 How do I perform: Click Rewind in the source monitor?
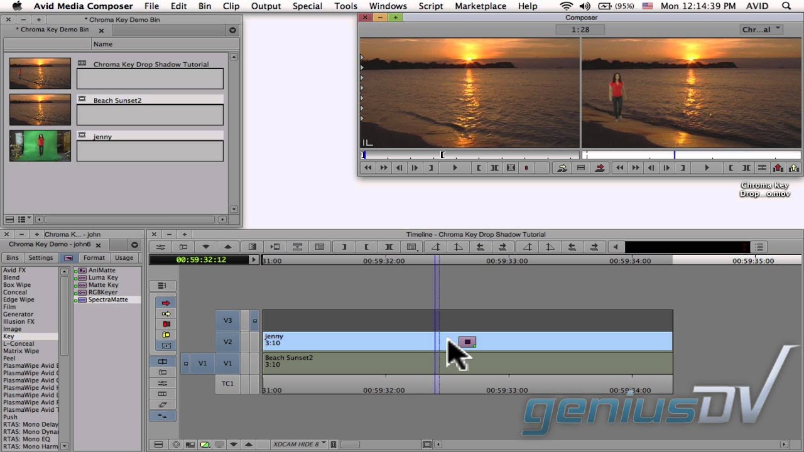pos(367,168)
